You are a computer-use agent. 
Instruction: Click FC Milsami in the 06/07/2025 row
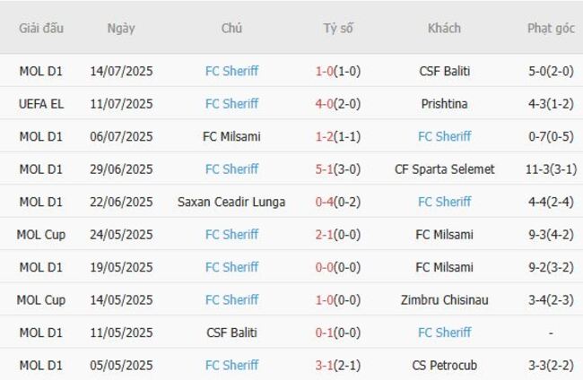231,136
